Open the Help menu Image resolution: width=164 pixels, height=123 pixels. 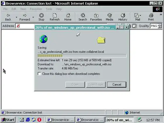pyautogui.click(x=59, y=9)
